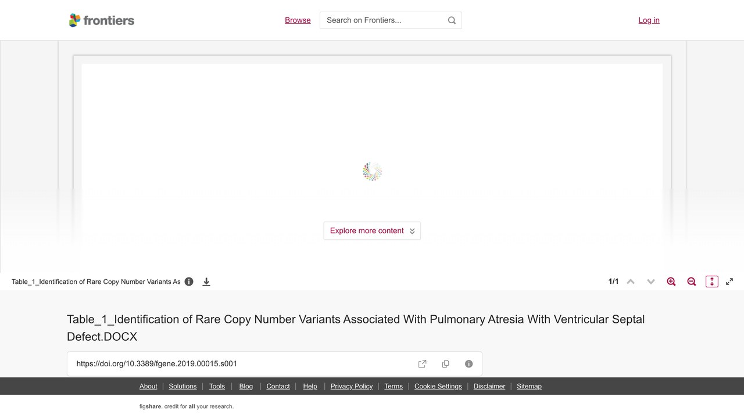Open the DOI link in new tab
The image size is (744, 418).
(423, 364)
